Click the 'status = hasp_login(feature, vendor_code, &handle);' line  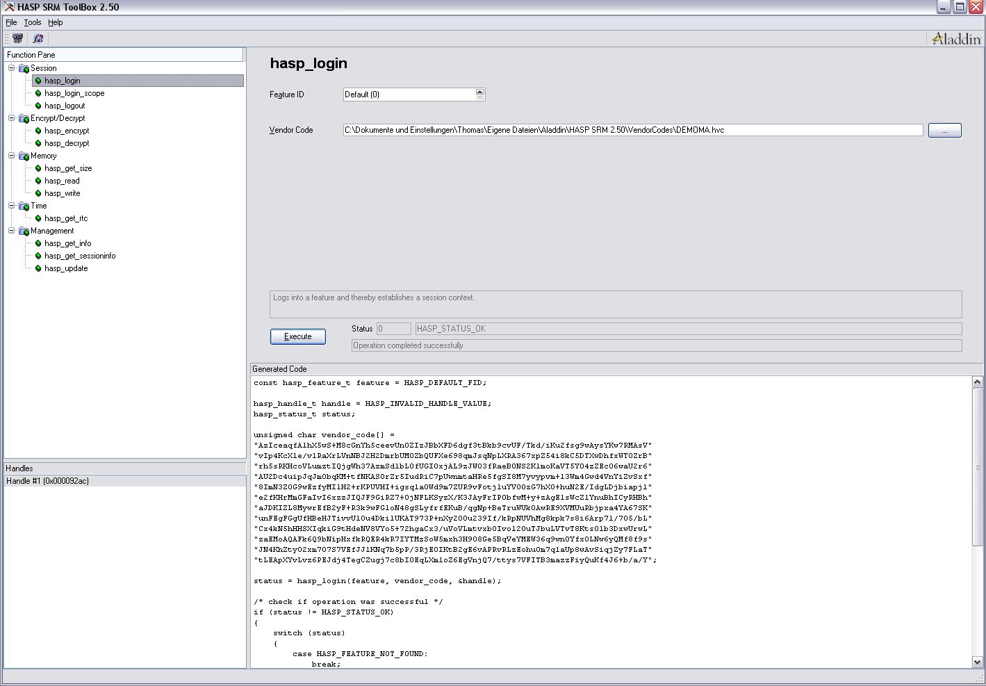(377, 581)
